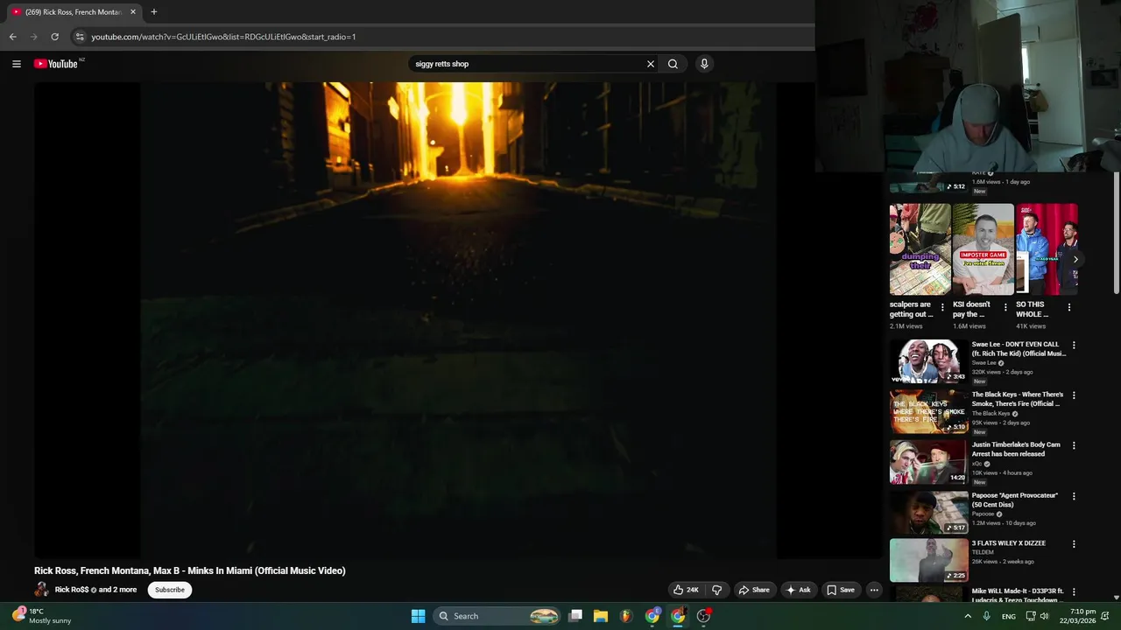Run search with the magnifier button
Image resolution: width=1121 pixels, height=630 pixels.
[x=673, y=64]
